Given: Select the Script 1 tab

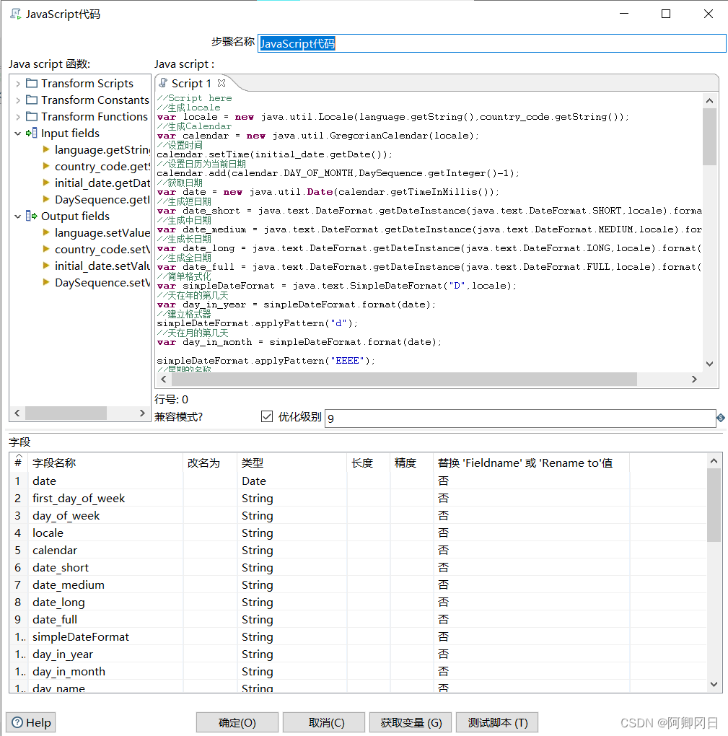Looking at the screenshot, I should point(190,84).
